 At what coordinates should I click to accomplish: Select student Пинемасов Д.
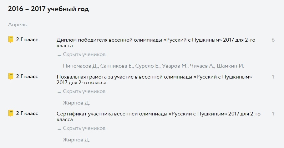[81, 66]
